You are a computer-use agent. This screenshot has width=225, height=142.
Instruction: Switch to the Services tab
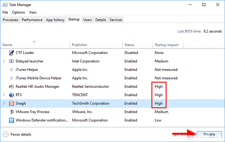pos(116,20)
